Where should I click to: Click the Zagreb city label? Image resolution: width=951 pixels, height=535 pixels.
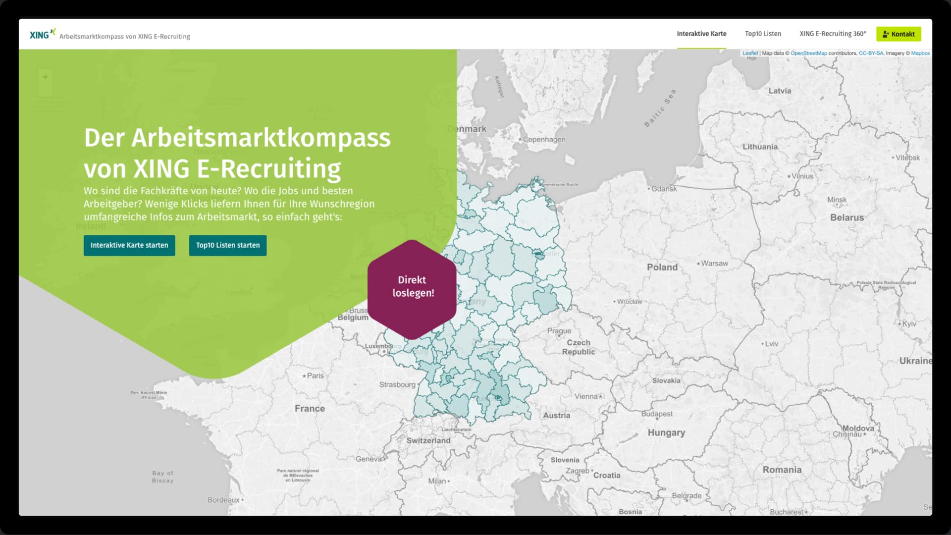coord(578,471)
